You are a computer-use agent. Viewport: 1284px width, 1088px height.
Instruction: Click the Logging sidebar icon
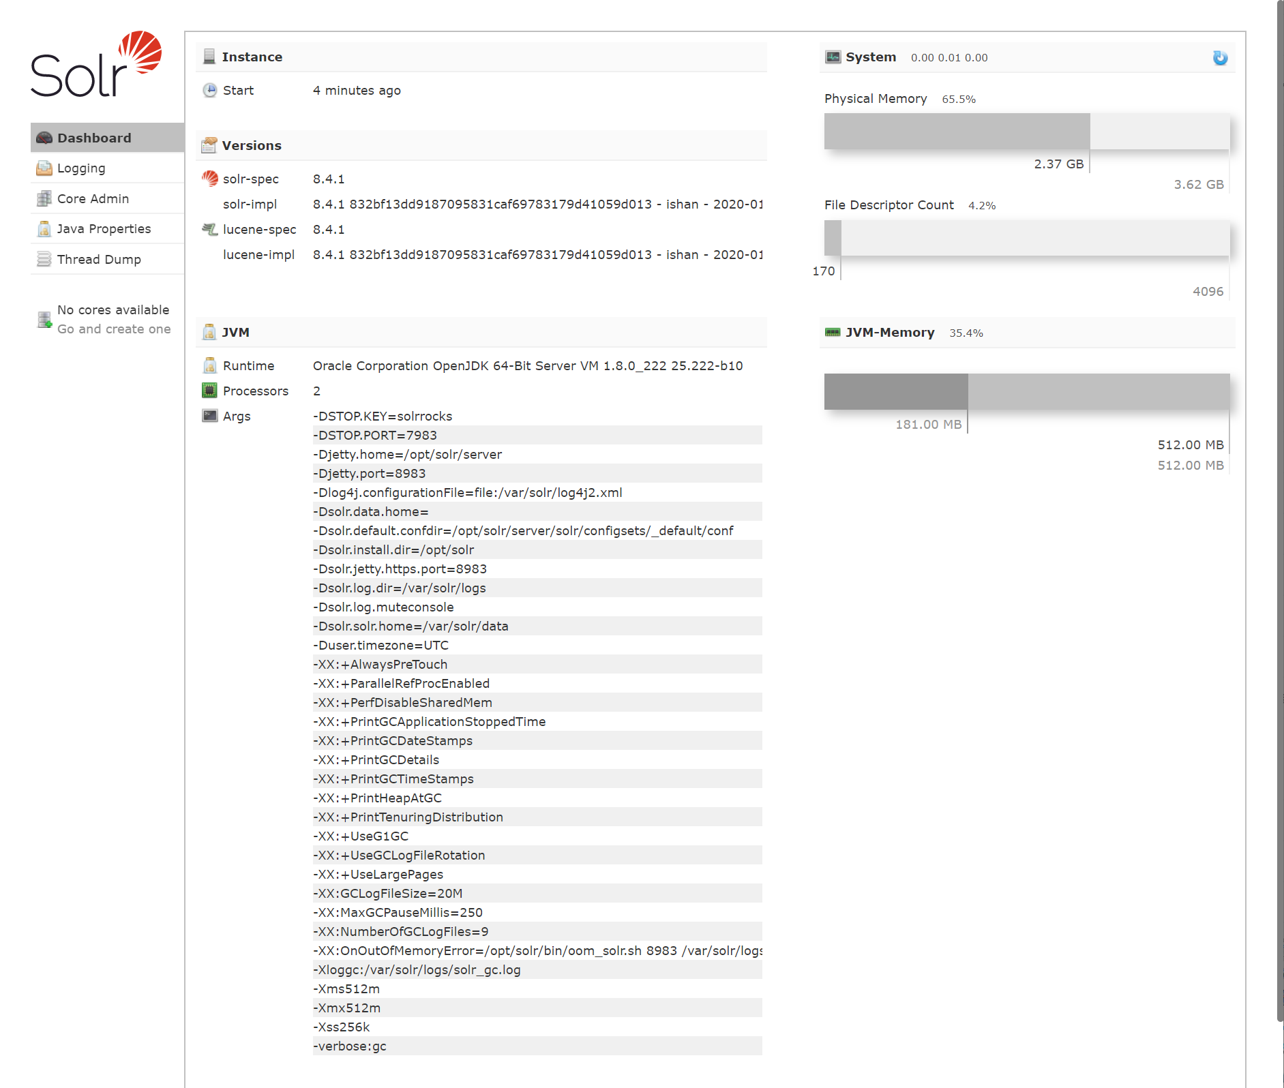(44, 168)
